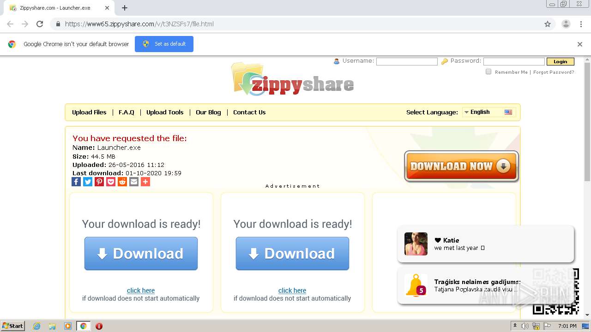
Task: Switch to Chrome taskbar button
Action: coord(84,326)
